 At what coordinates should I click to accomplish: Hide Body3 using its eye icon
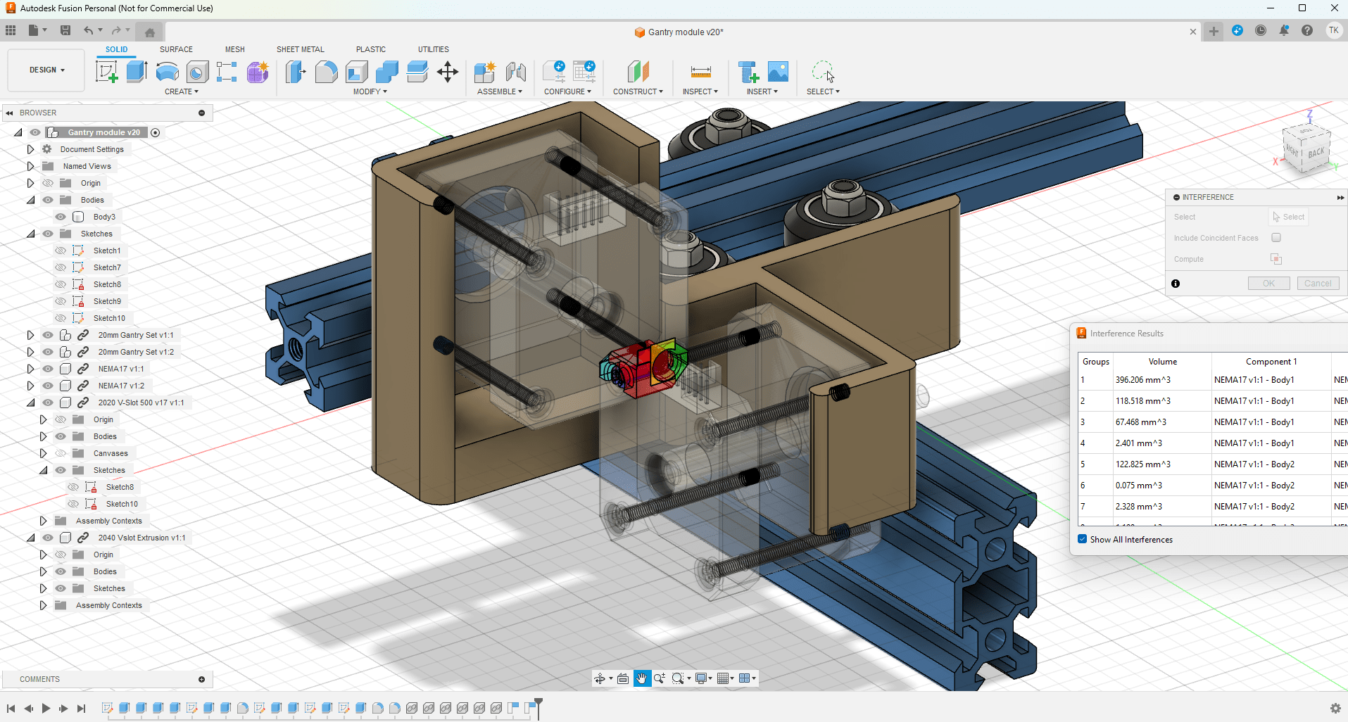point(61,217)
